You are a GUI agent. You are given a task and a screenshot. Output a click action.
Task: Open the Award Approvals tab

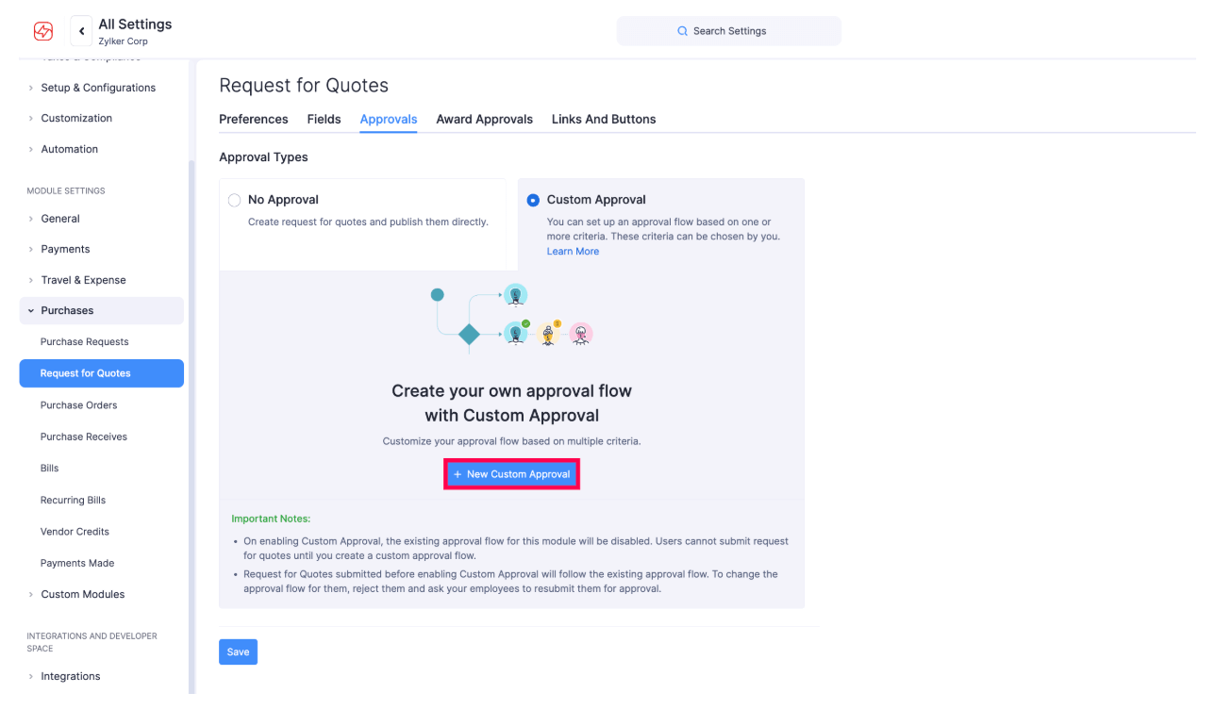[484, 119]
